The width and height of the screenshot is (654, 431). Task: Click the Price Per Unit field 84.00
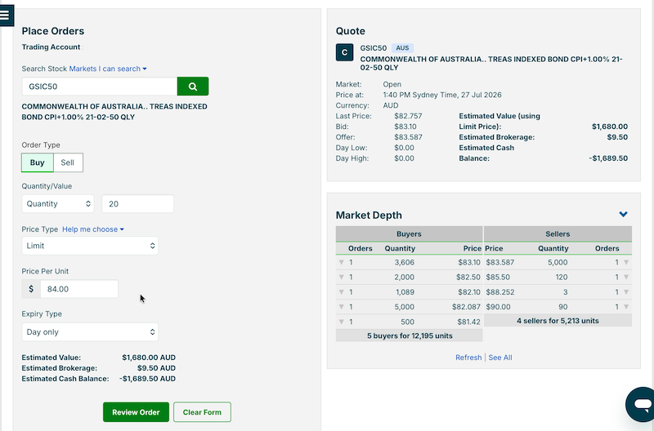click(79, 289)
